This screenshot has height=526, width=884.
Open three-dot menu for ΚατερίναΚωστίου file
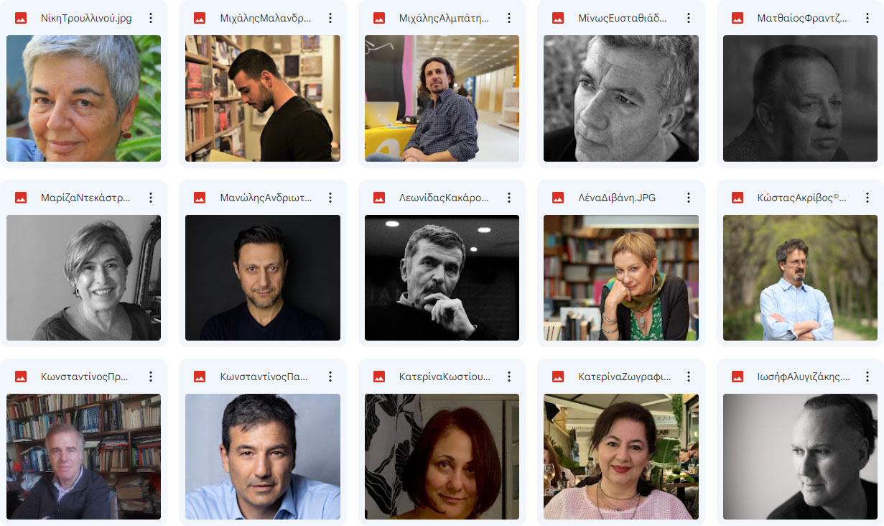pos(509,377)
